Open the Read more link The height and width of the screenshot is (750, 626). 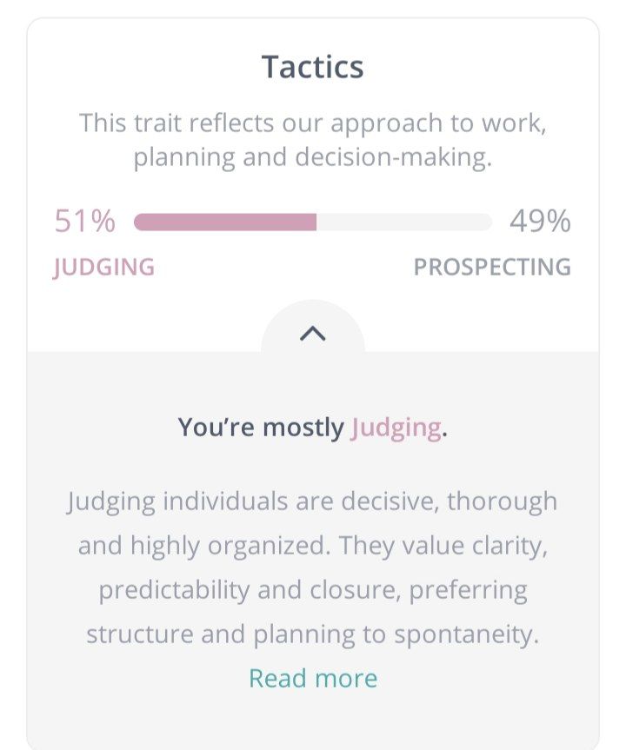[313, 678]
